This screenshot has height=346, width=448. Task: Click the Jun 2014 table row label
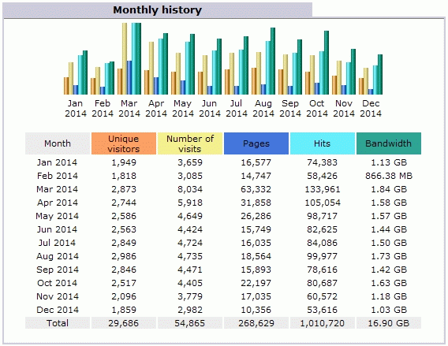coord(57,229)
